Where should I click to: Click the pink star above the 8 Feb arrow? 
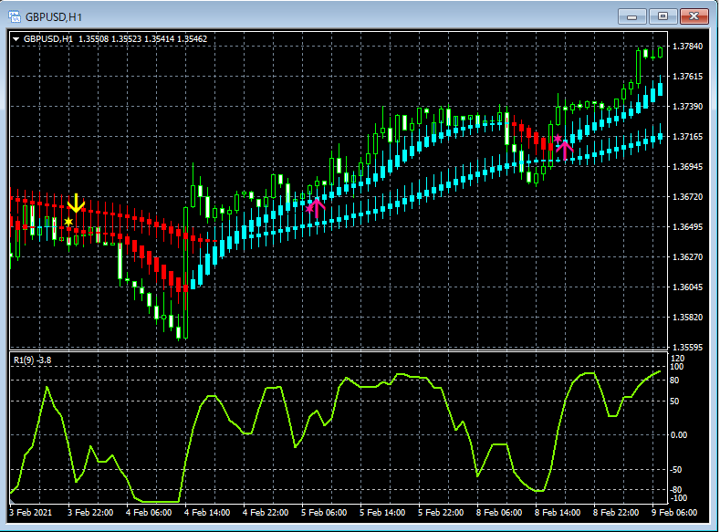(558, 139)
